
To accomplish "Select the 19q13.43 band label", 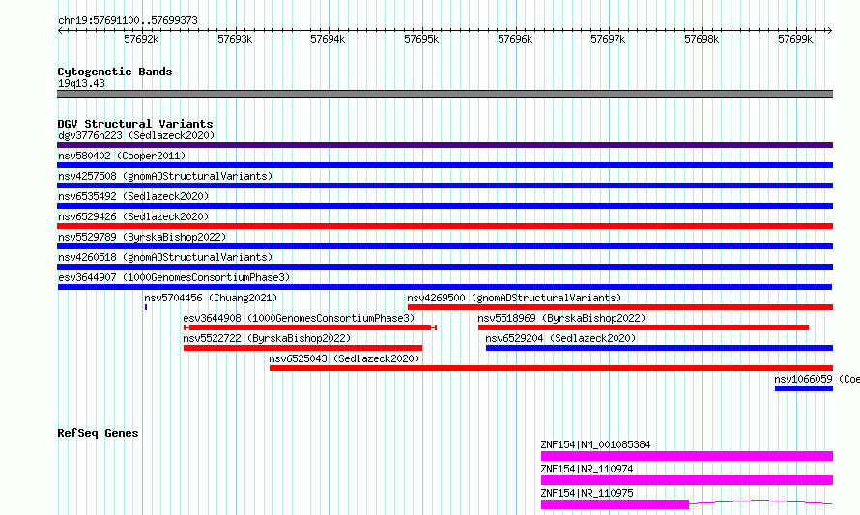I will (81, 83).
